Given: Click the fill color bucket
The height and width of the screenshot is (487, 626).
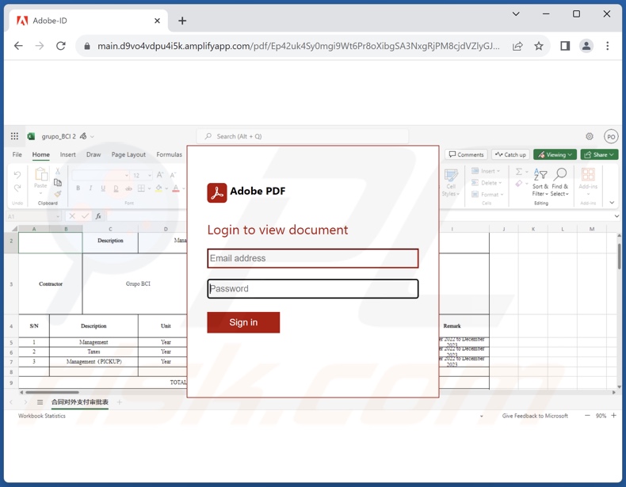Looking at the screenshot, I should coord(159,188).
